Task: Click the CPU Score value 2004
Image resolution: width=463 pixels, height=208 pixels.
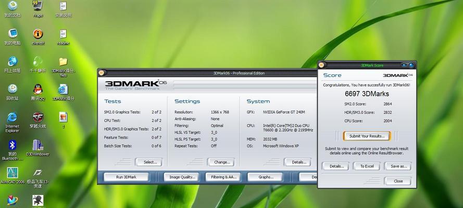Action: pyautogui.click(x=387, y=121)
